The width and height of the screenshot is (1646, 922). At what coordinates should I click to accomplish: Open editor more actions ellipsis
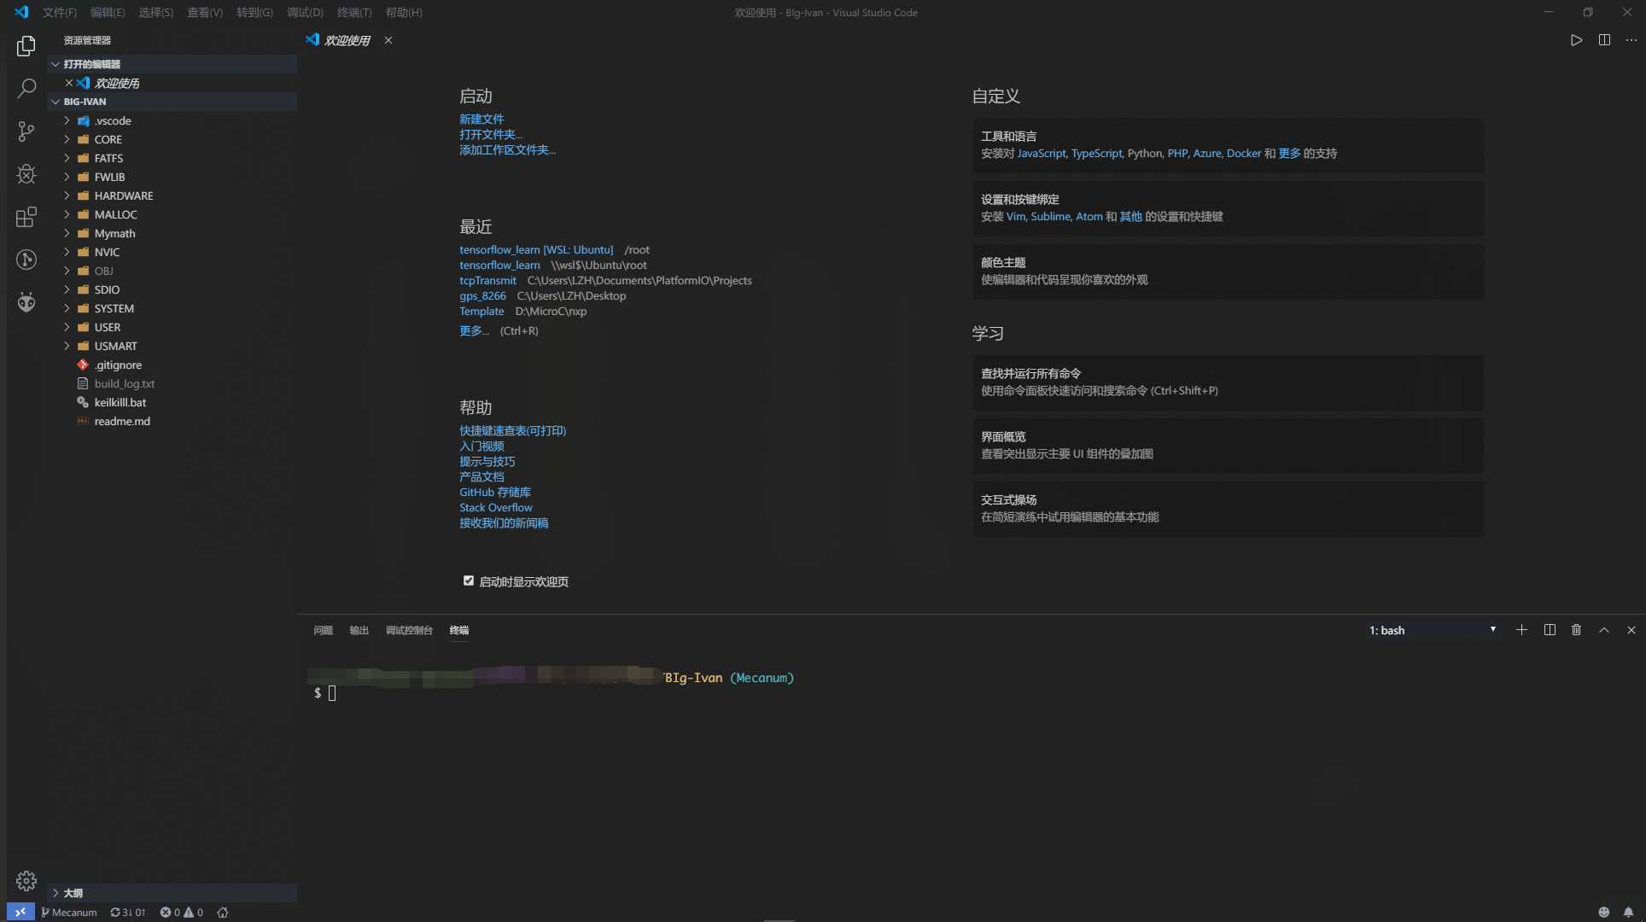tap(1631, 40)
